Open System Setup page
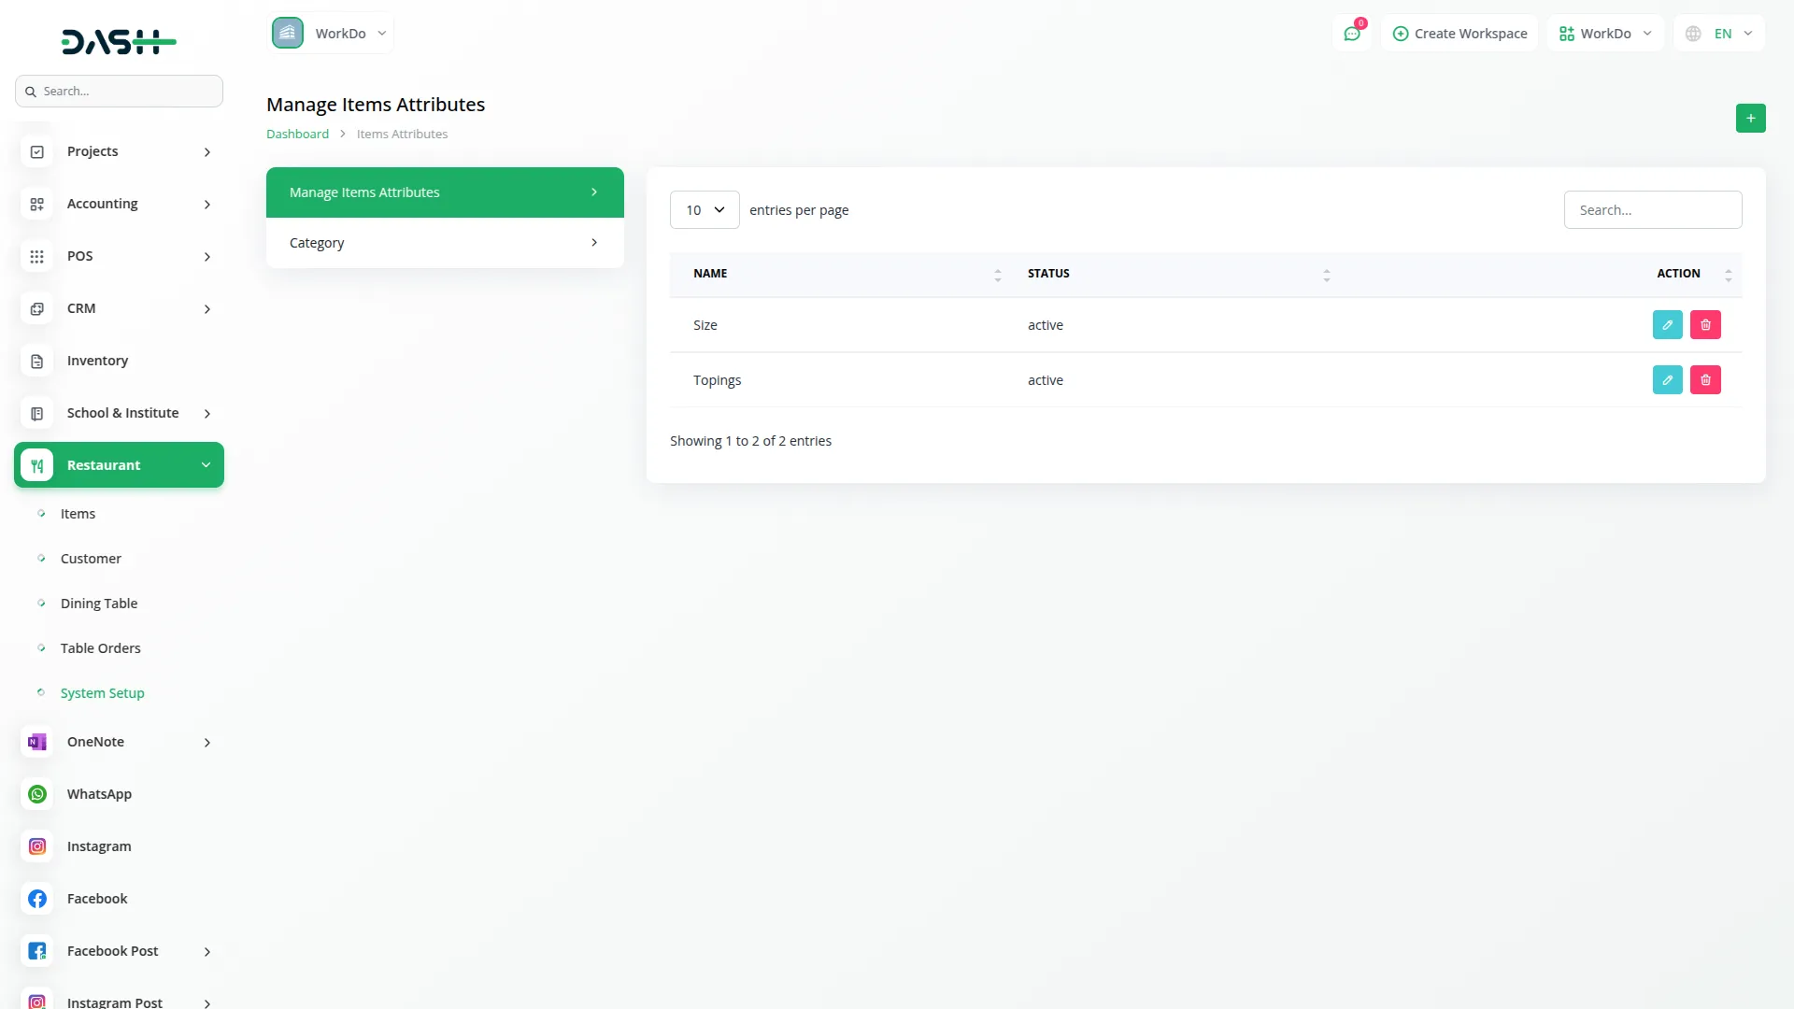 (x=103, y=693)
